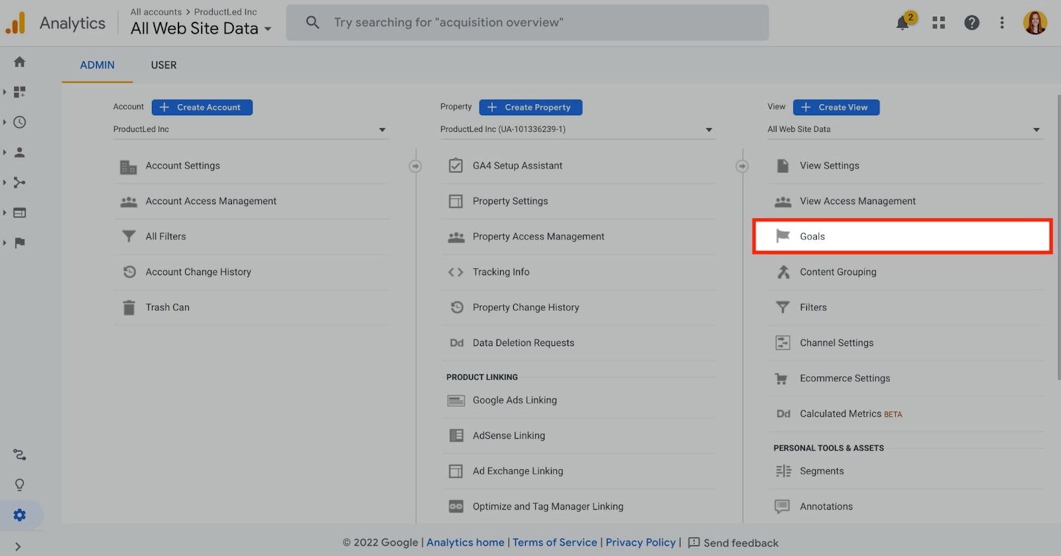Open Content Grouping

click(x=906, y=272)
